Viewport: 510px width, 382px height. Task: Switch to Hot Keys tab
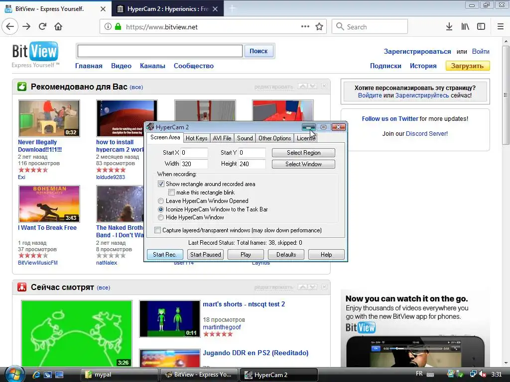tap(196, 138)
